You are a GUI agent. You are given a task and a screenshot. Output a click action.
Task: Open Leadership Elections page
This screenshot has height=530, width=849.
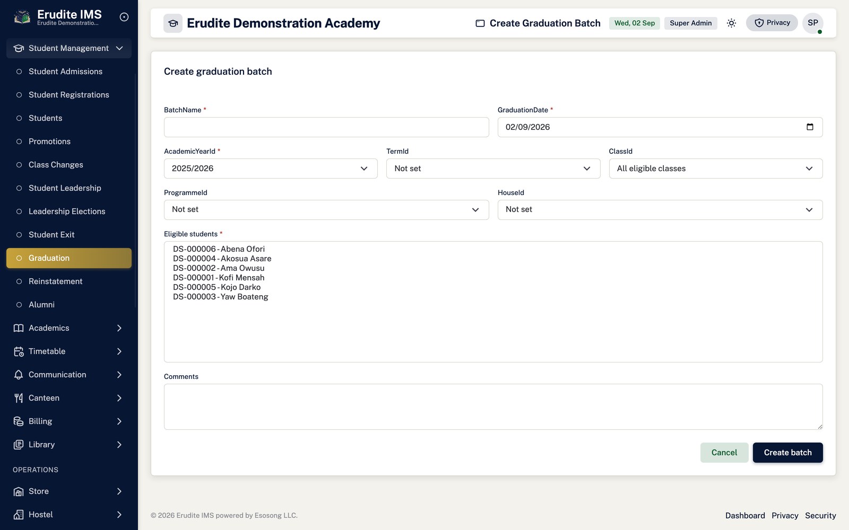click(x=69, y=211)
